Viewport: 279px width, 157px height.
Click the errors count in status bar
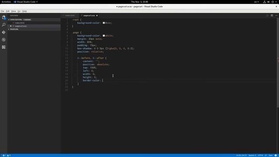pyautogui.click(x=4, y=155)
